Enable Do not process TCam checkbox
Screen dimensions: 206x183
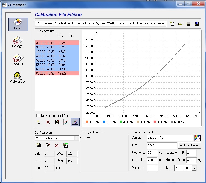coord(38,116)
